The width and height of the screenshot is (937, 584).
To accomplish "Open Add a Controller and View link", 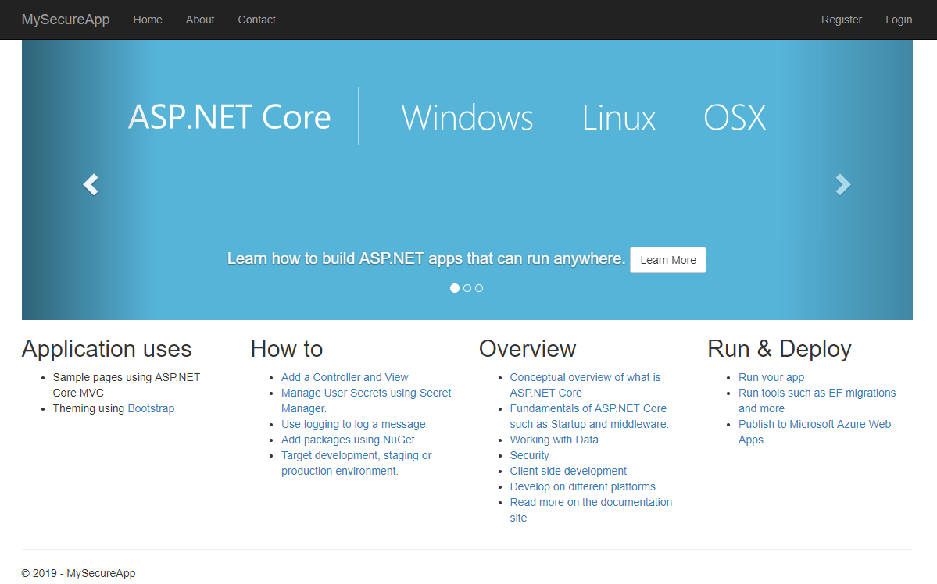I will click(345, 377).
